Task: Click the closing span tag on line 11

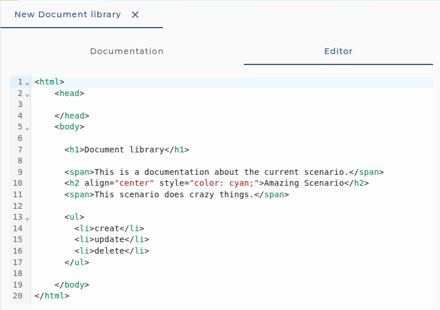Action: pos(271,194)
